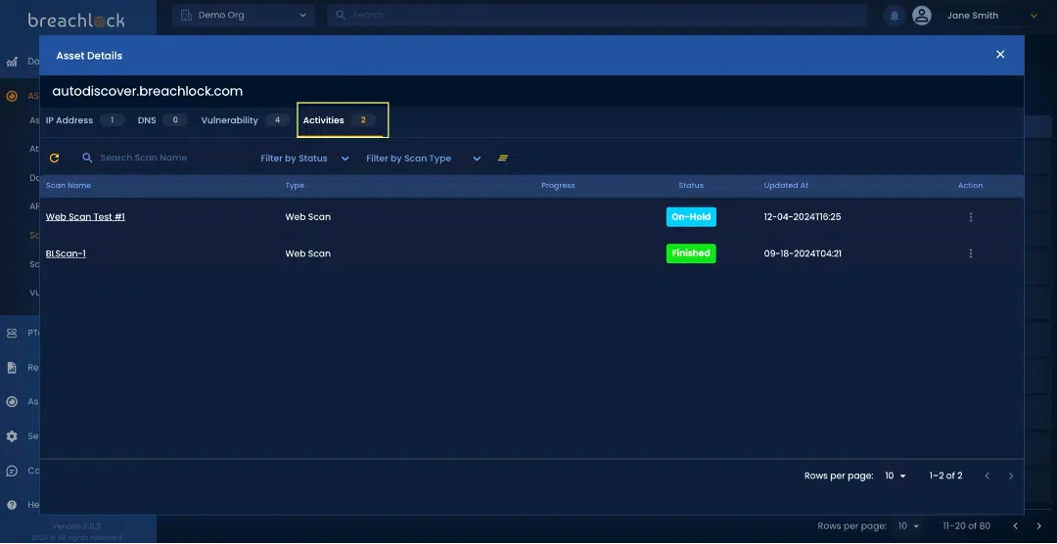Click the Updated At column header

click(x=786, y=185)
